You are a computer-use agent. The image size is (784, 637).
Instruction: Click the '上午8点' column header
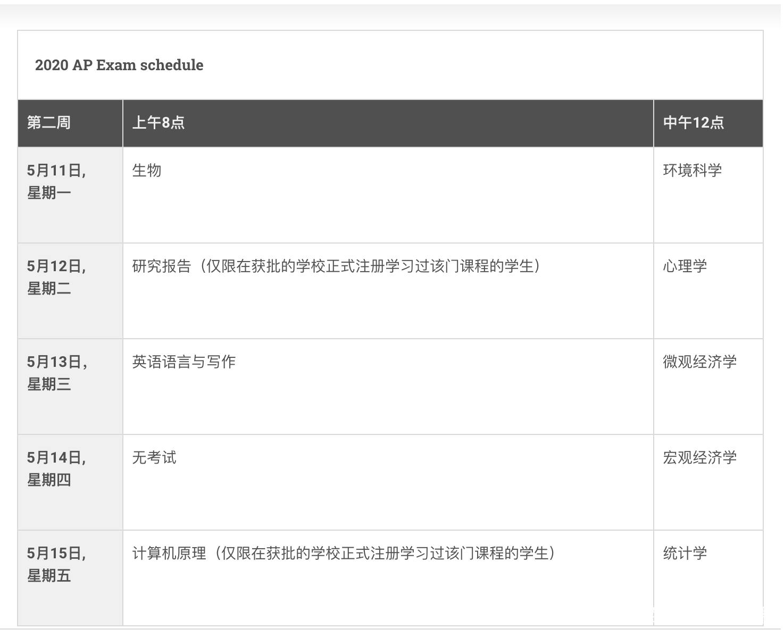159,123
